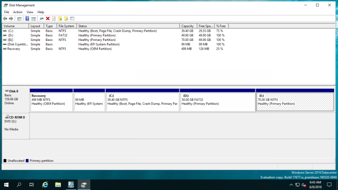Select the Recovery volume row

114,49
